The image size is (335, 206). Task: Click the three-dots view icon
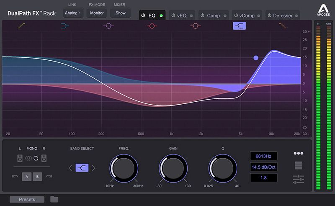[x=299, y=153]
